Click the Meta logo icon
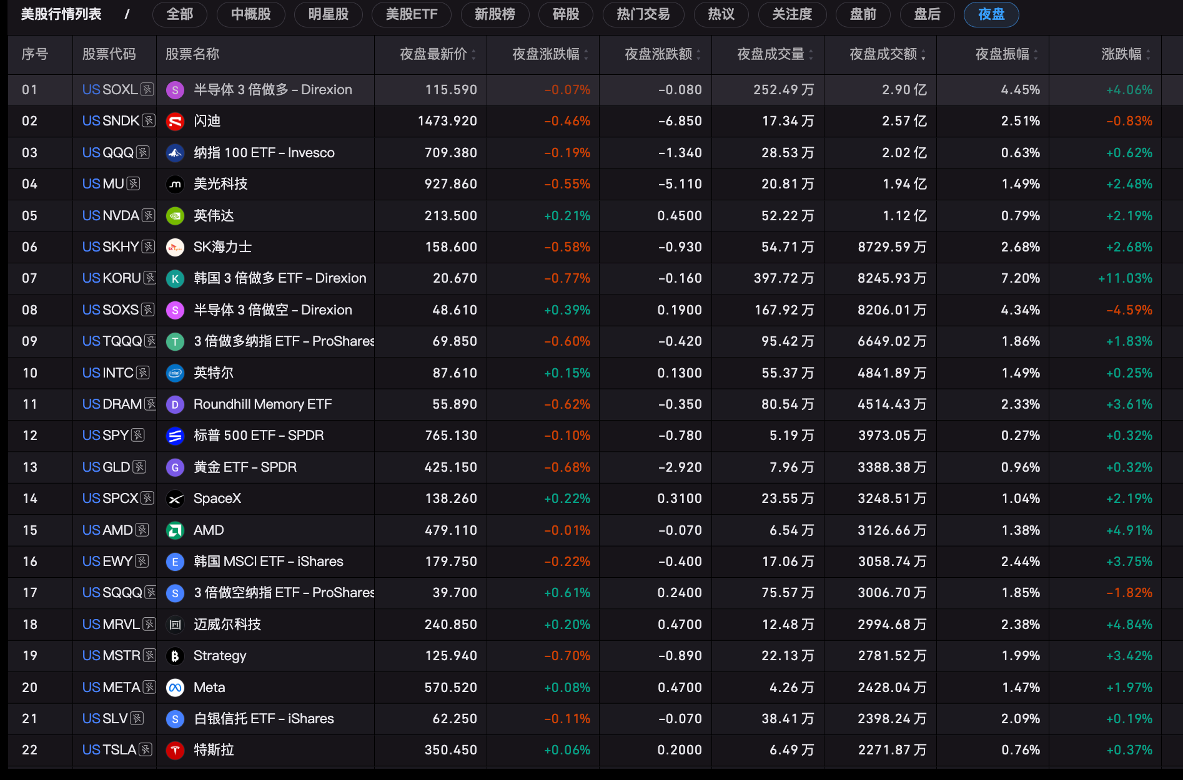 tap(175, 688)
